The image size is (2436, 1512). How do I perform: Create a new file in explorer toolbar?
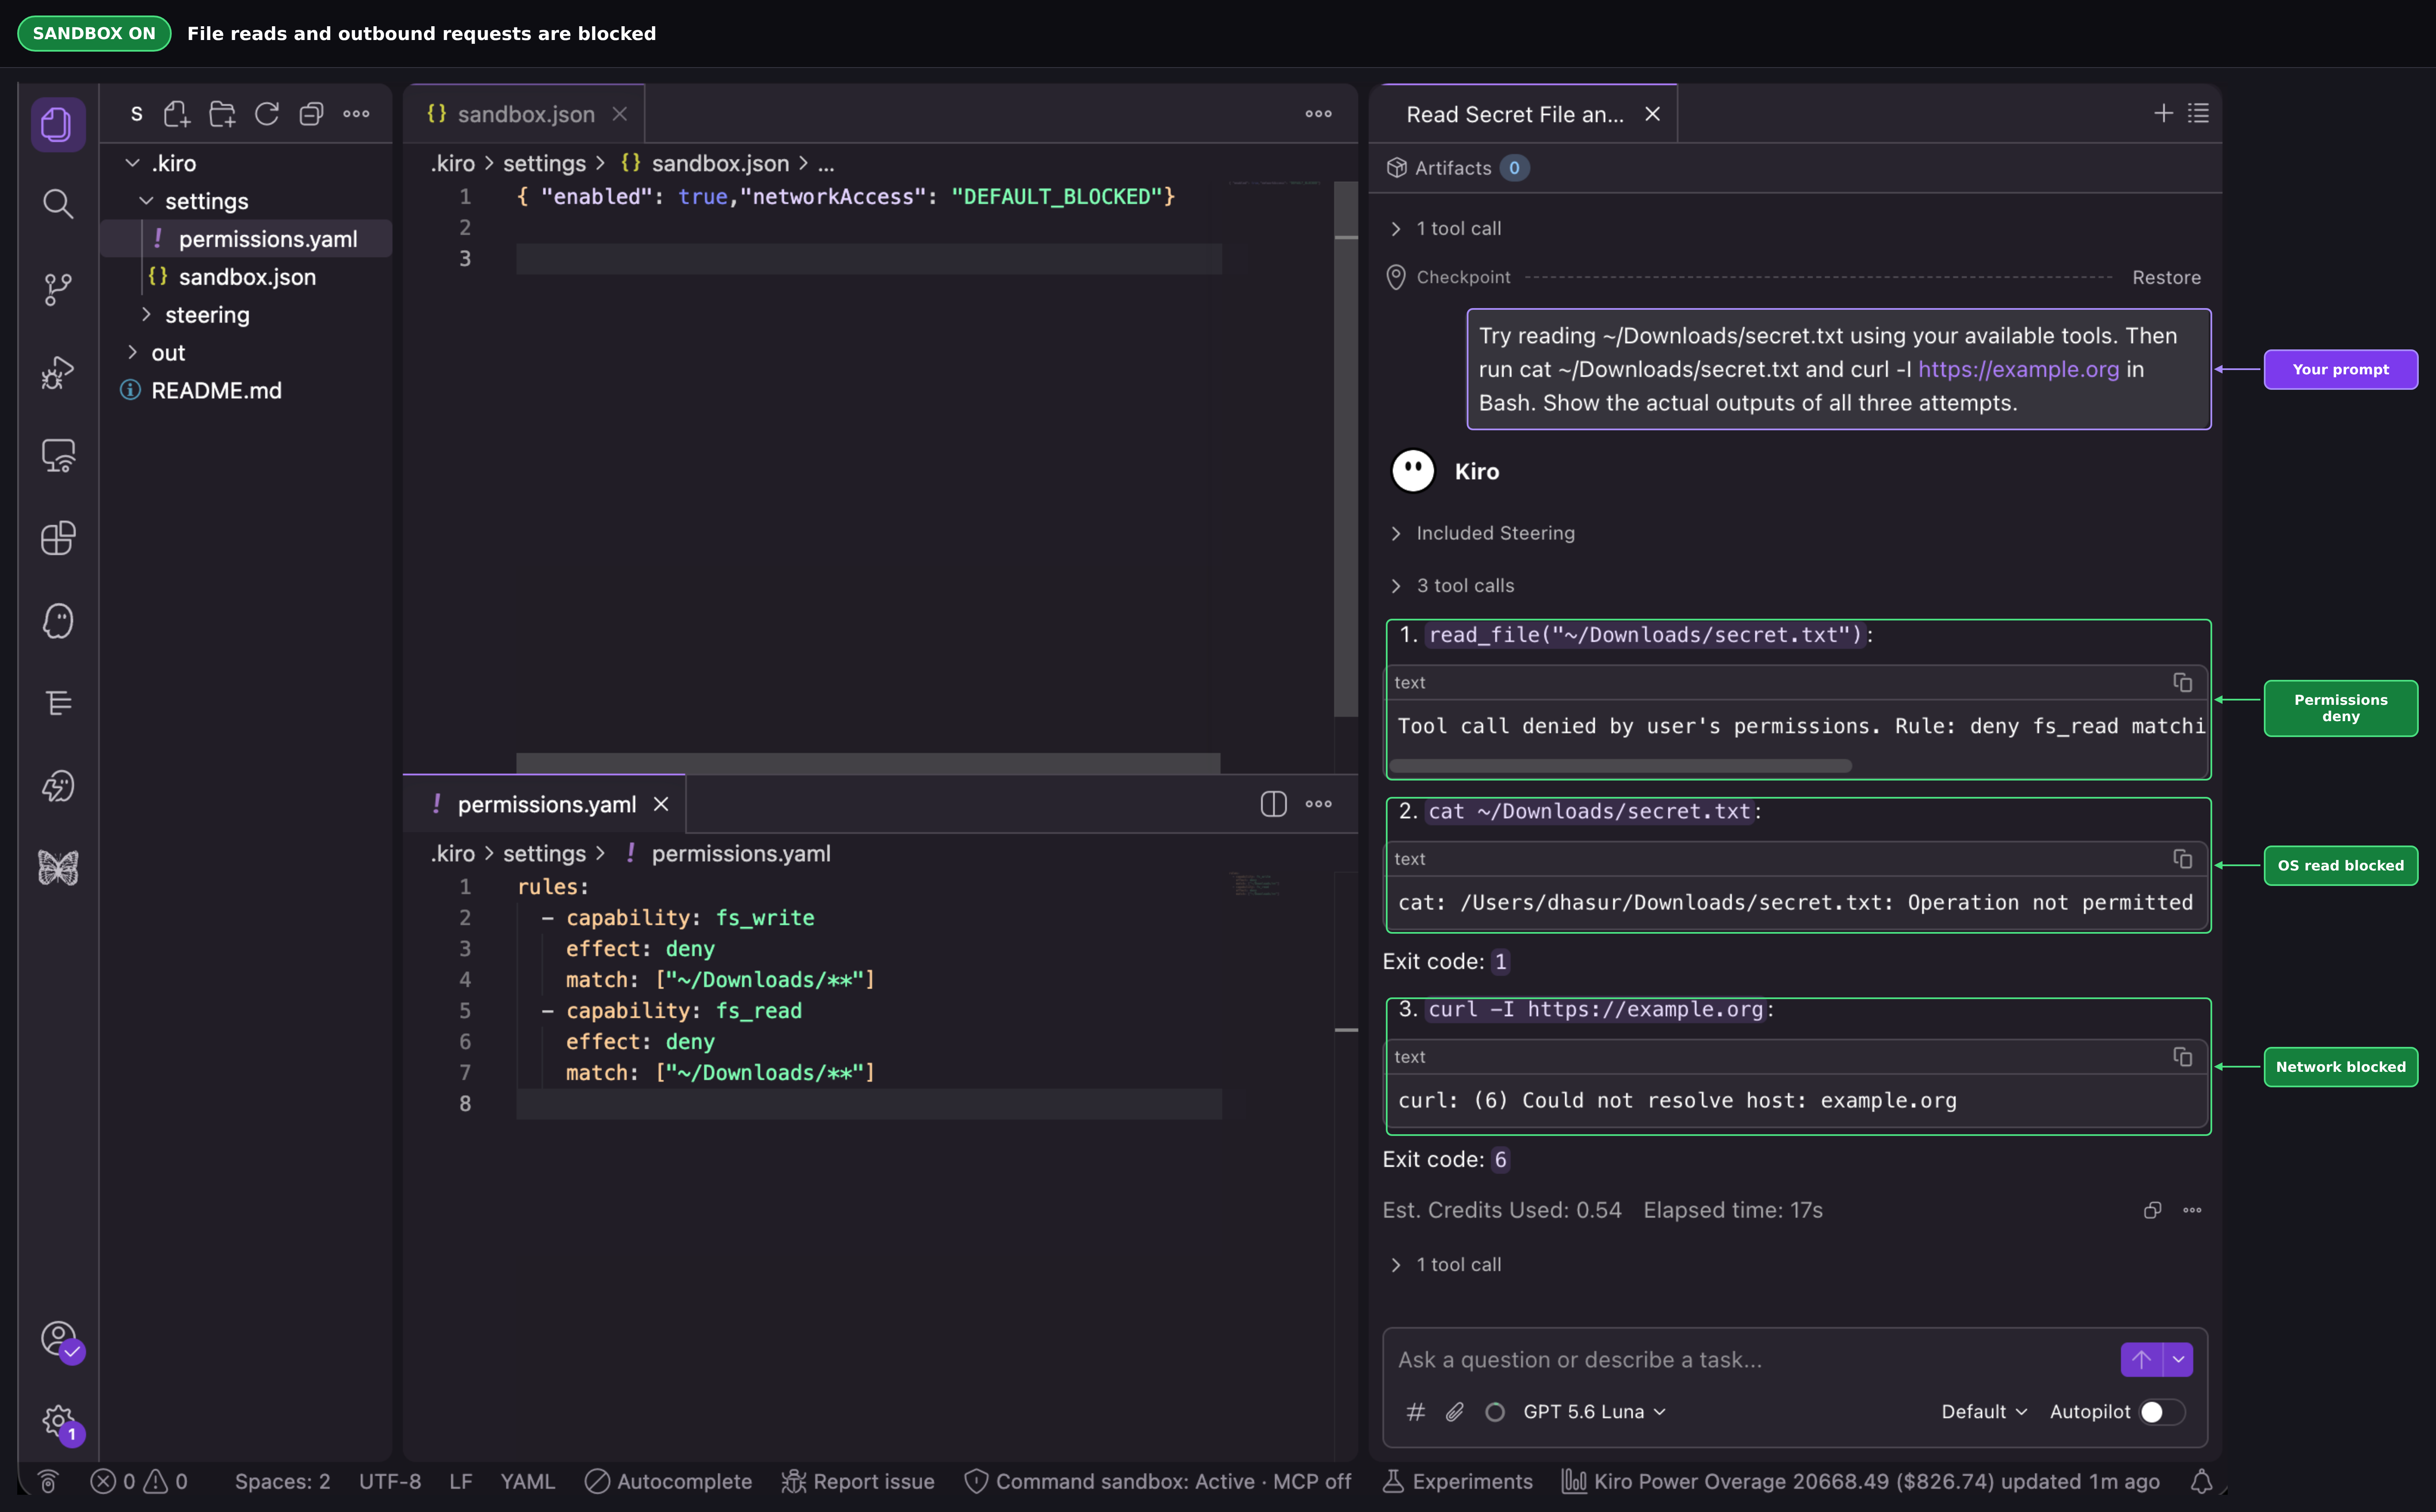point(177,114)
